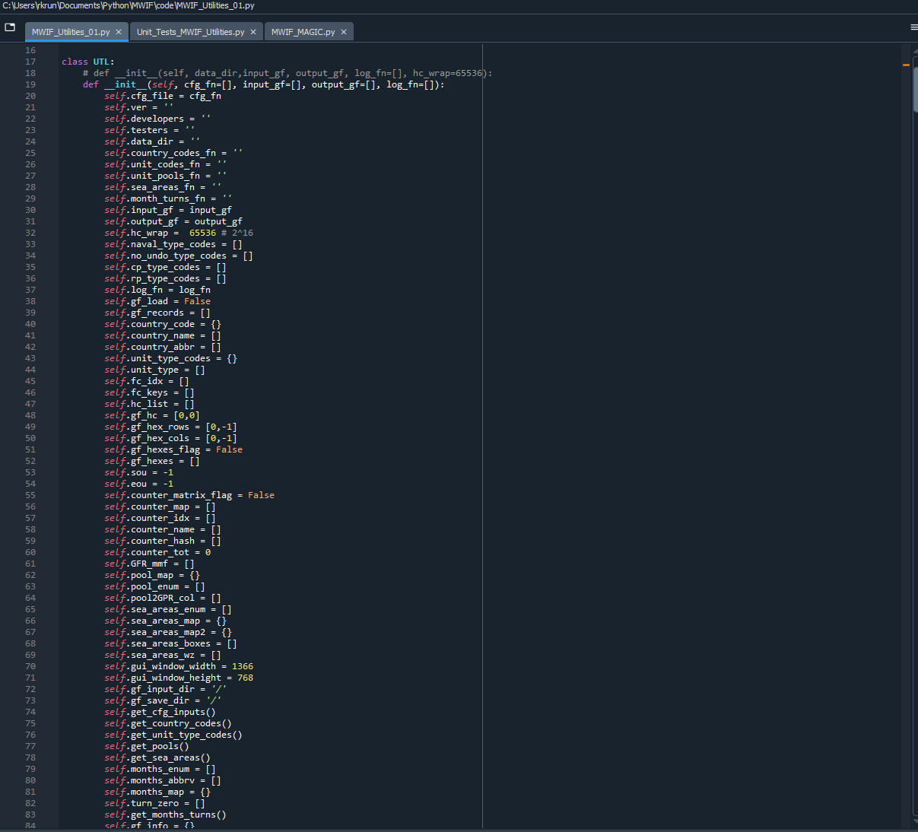
Task: Click line number 17
Action: (30, 62)
